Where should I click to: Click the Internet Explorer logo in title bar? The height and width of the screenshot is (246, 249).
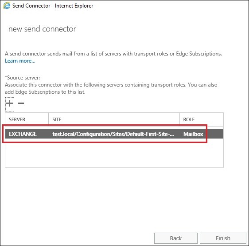(7, 6)
